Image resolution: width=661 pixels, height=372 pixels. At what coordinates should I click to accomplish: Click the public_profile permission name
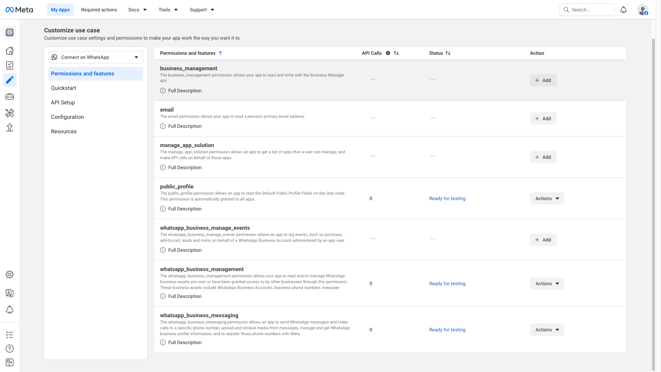pyautogui.click(x=177, y=187)
